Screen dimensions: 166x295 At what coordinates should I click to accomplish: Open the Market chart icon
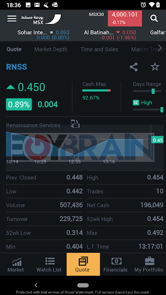[x=17, y=261]
